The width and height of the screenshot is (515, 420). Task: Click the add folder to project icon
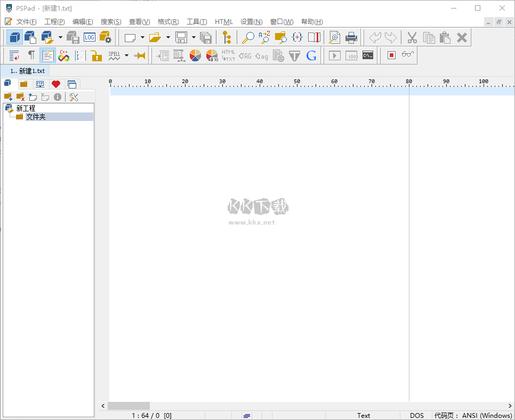[x=8, y=96]
